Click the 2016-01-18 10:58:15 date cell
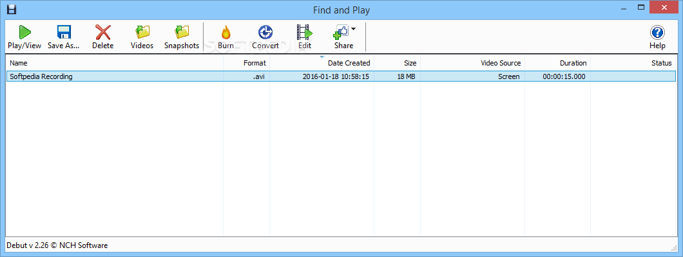 336,76
